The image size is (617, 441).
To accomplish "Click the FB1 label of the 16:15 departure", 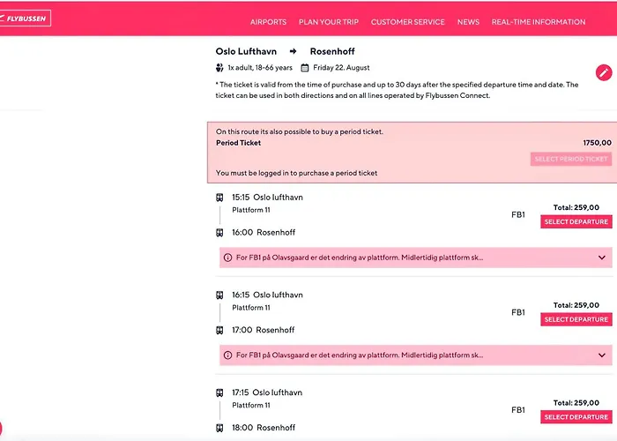I will (518, 312).
